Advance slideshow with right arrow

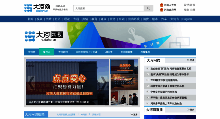(104, 82)
